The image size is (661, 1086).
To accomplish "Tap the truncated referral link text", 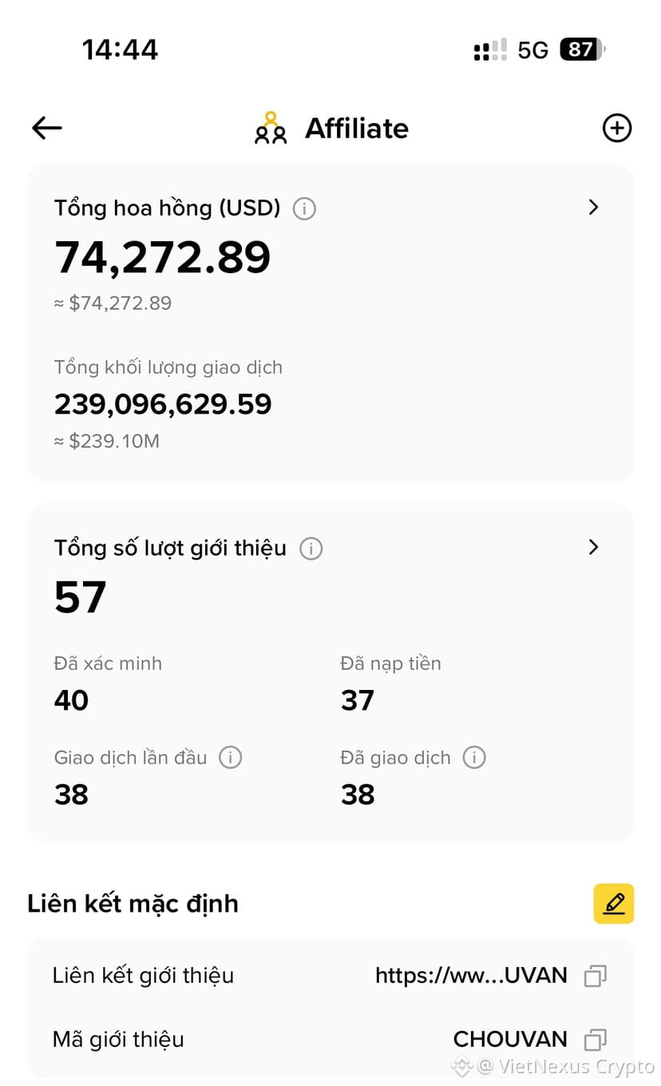I will [471, 975].
